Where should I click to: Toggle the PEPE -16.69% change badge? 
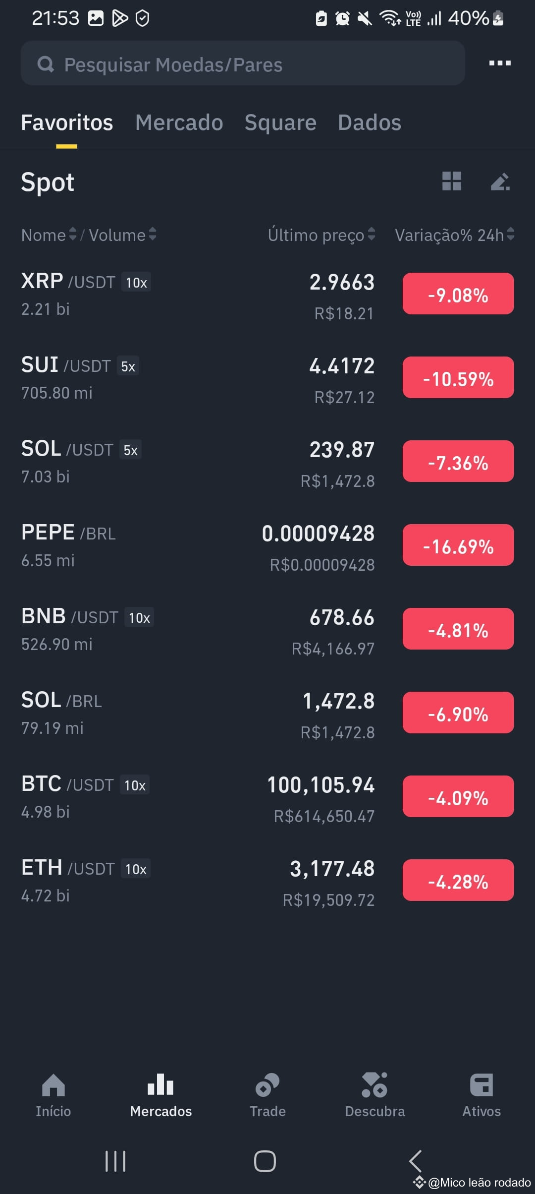click(x=458, y=545)
